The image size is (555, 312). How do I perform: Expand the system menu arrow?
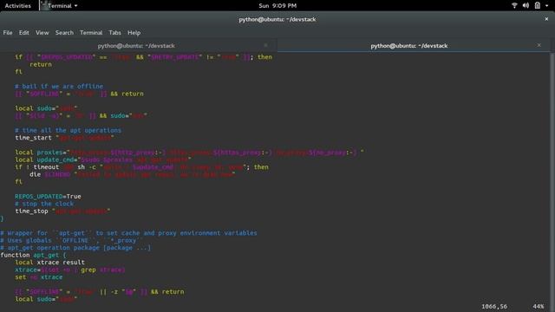(547, 6)
